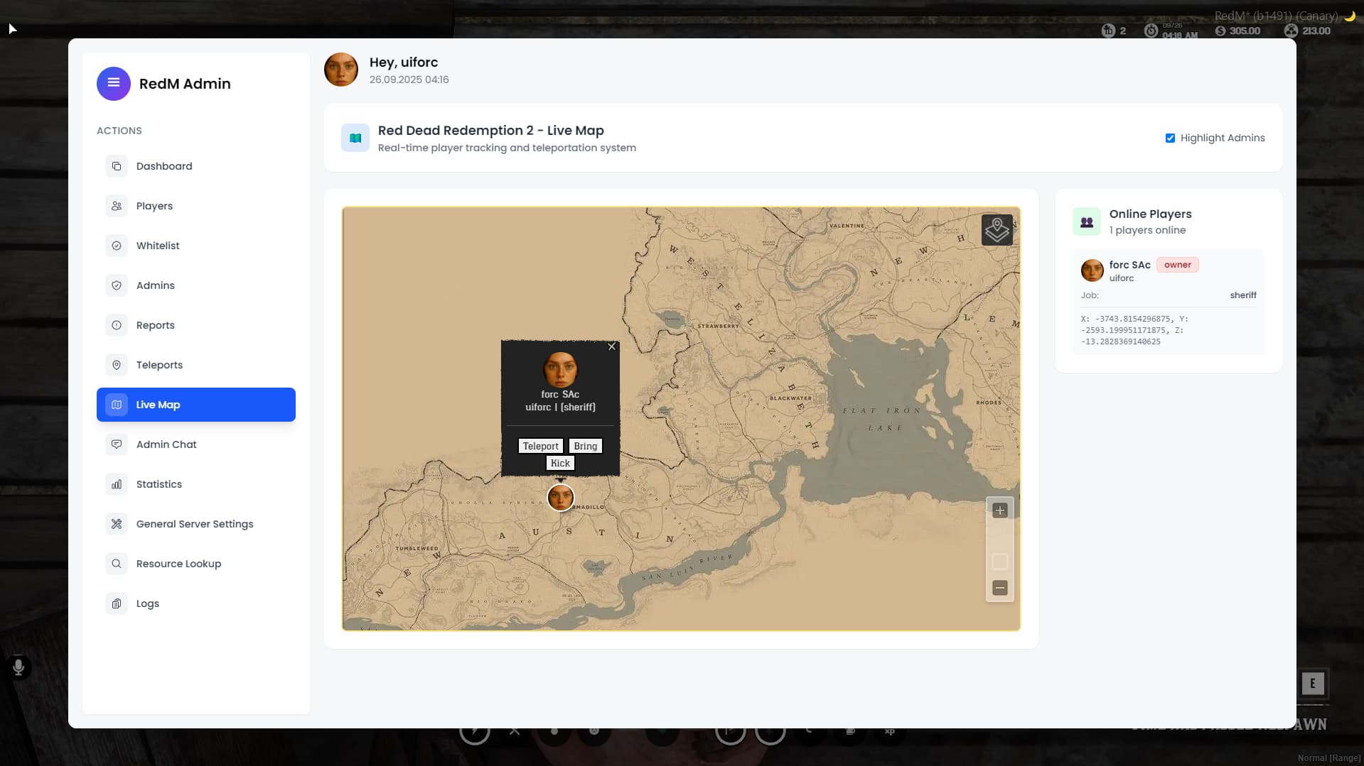Click the ID badge icon in HUD
Screen dimensions: 1364x766
[1108, 31]
